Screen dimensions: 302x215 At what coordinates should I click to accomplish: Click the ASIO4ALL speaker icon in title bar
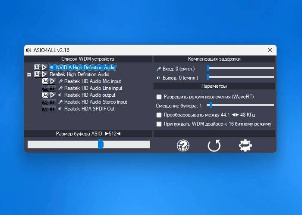28,50
